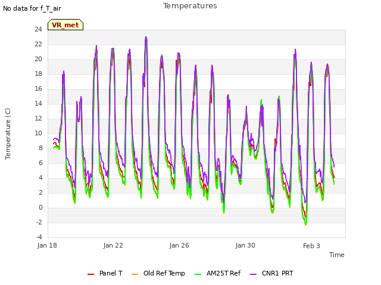This screenshot has width=381, height=285.
Task: Click the Jan 26 x-axis tick label
Action: (x=179, y=245)
